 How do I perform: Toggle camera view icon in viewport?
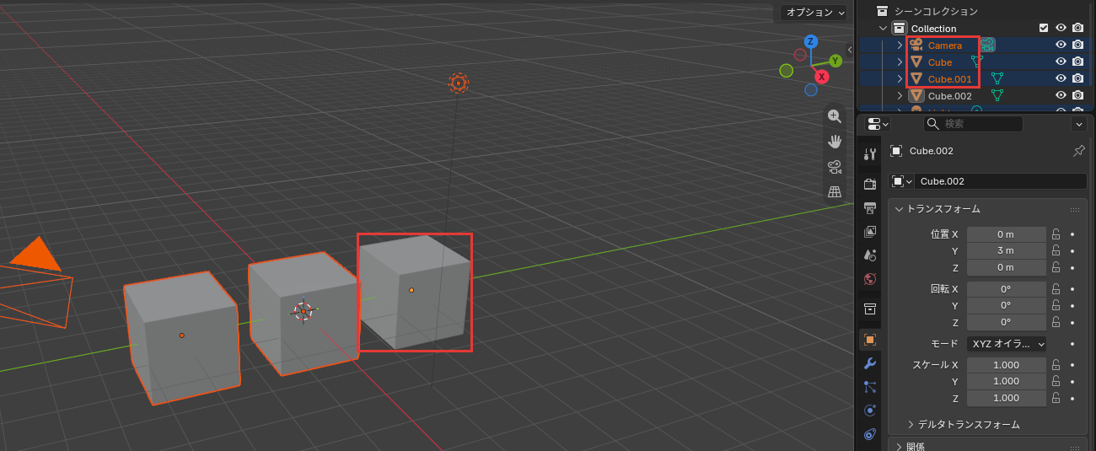point(835,166)
